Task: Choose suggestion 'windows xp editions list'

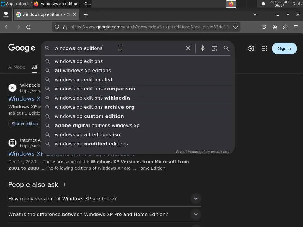Action: click(x=138, y=80)
